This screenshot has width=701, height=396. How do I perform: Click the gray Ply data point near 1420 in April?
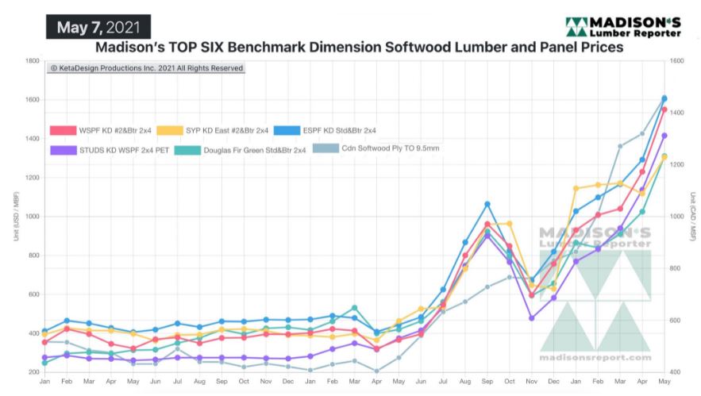point(642,133)
